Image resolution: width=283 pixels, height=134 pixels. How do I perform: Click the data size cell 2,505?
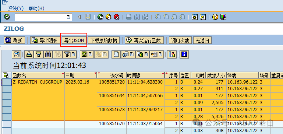(216, 103)
